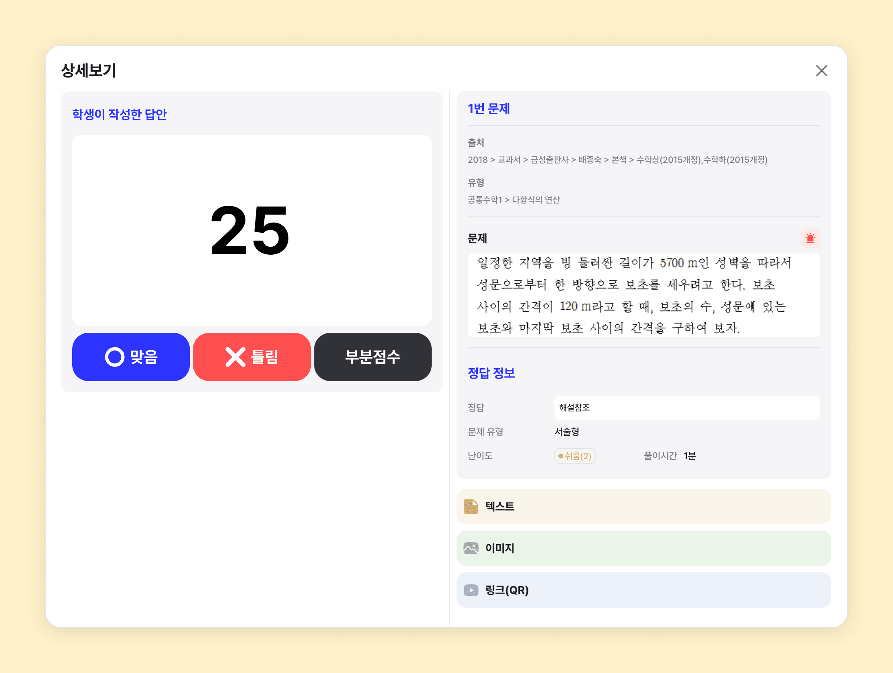Click the circle icon in 맞음 button
The width and height of the screenshot is (893, 673).
(114, 357)
